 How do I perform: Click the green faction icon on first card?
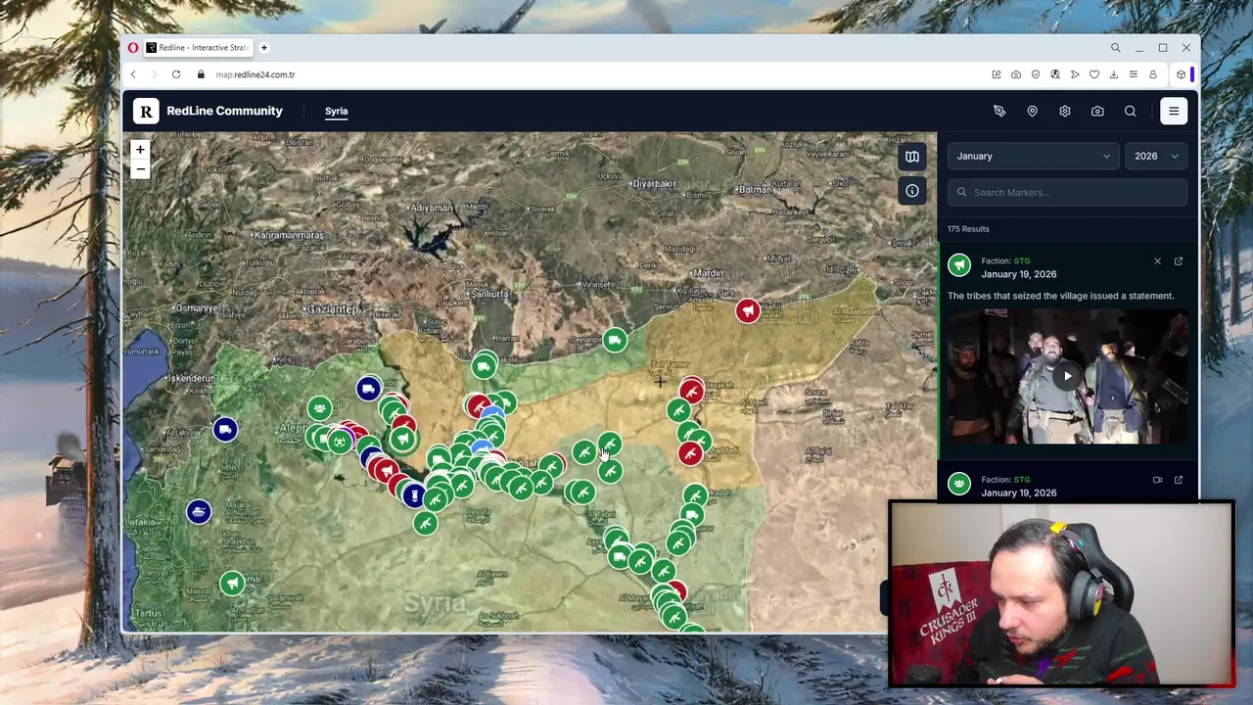[x=959, y=264]
